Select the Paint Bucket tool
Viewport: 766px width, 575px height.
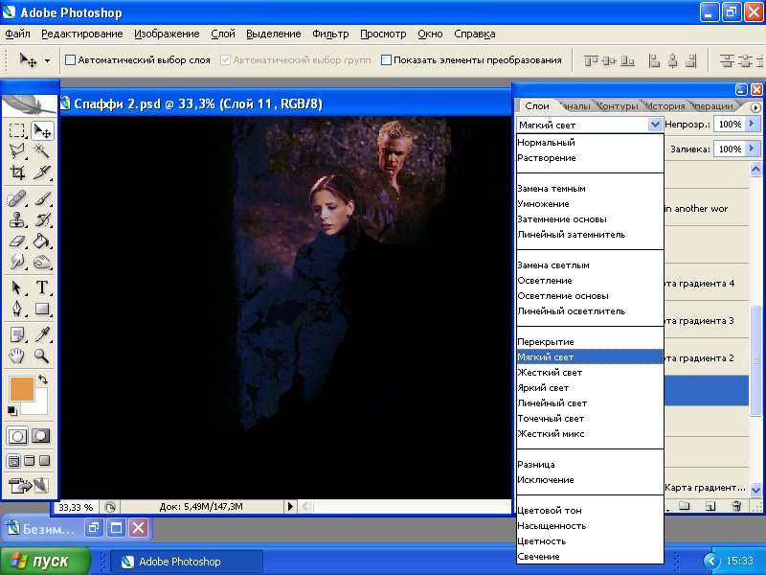click(x=42, y=241)
